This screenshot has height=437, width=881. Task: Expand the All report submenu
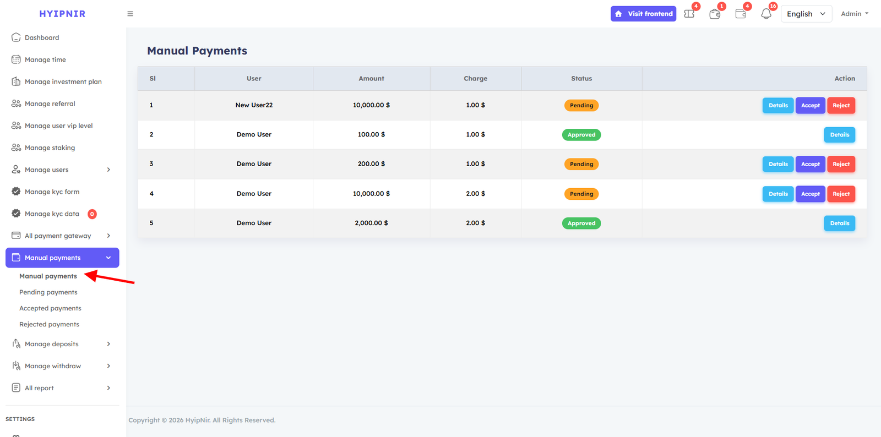(x=108, y=388)
